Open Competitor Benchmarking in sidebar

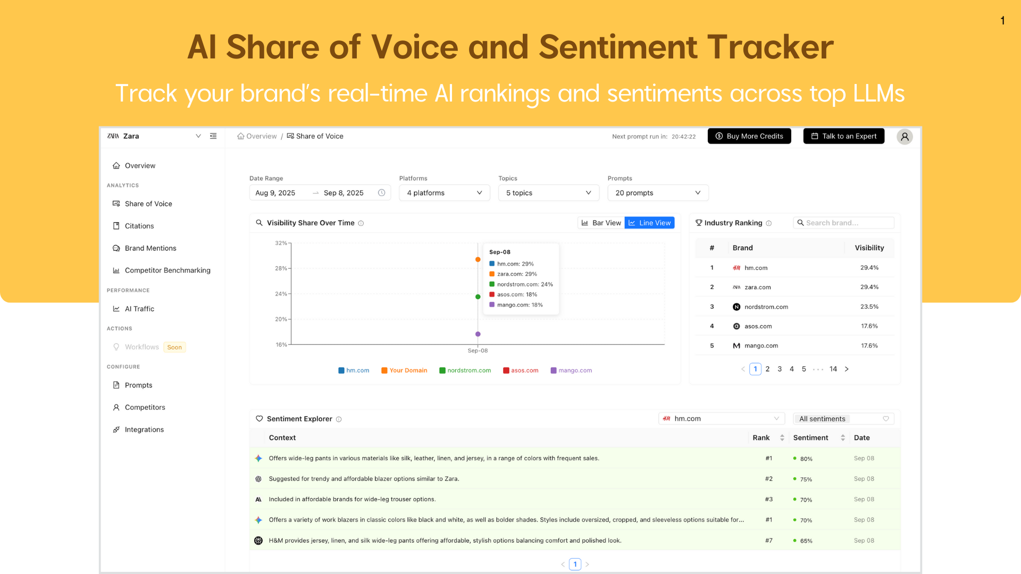click(x=167, y=271)
